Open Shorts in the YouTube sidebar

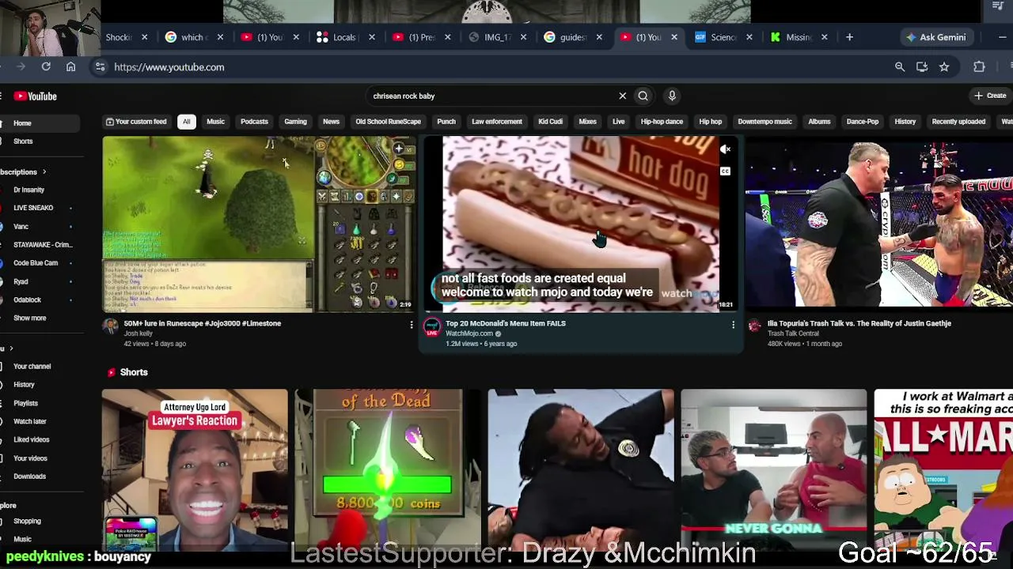point(38,141)
